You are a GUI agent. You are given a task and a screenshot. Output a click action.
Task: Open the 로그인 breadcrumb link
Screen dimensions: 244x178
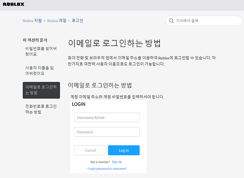[77, 21]
